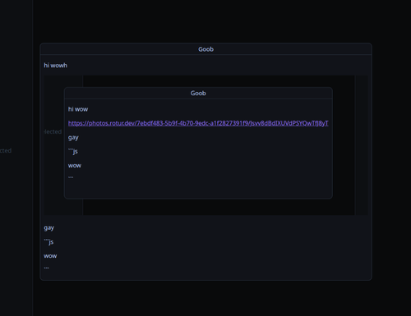Click the outer card's Goob title
The height and width of the screenshot is (316, 411).
pos(205,49)
